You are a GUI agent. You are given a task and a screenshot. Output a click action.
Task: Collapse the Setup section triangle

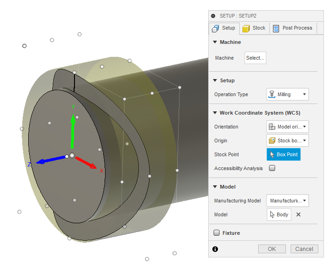tap(215, 80)
